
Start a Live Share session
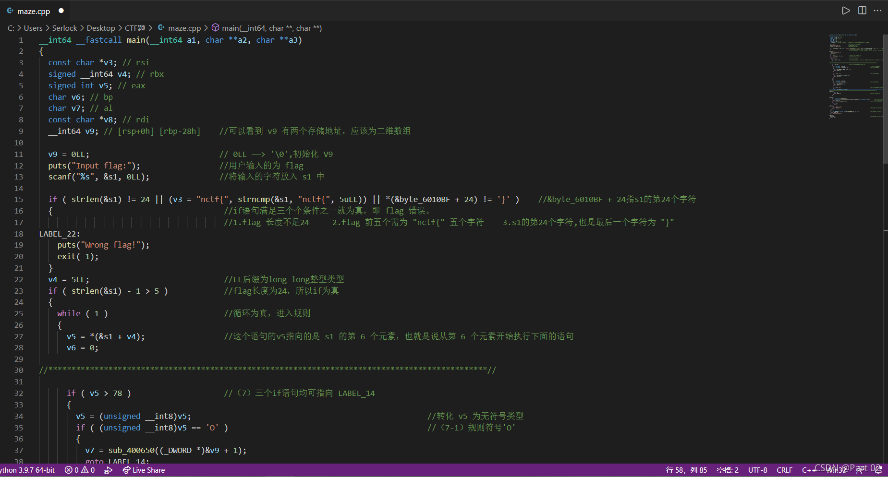[x=144, y=470]
